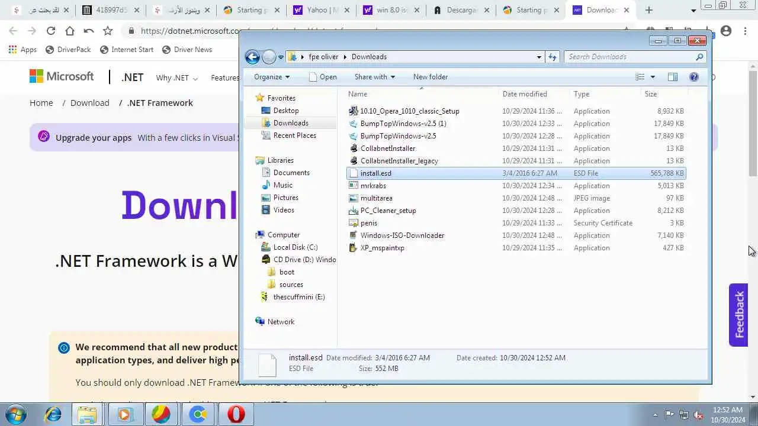Image resolution: width=758 pixels, height=426 pixels.
Task: Open Opera from the taskbar
Action: pyautogui.click(x=236, y=414)
